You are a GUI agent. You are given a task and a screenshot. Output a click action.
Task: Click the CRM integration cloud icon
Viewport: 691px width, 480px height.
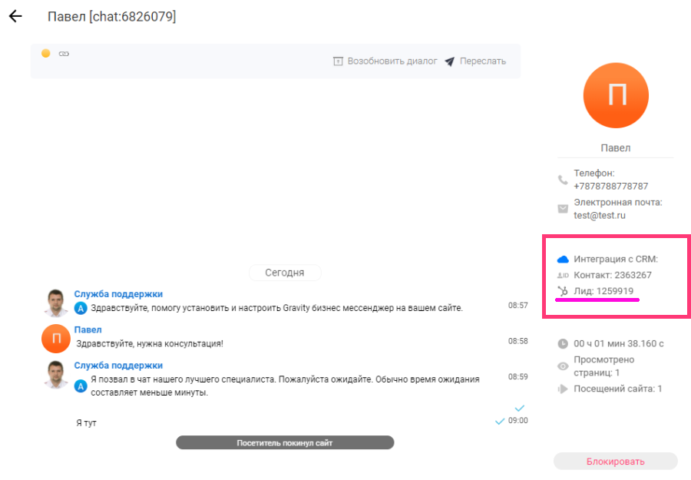tap(563, 260)
